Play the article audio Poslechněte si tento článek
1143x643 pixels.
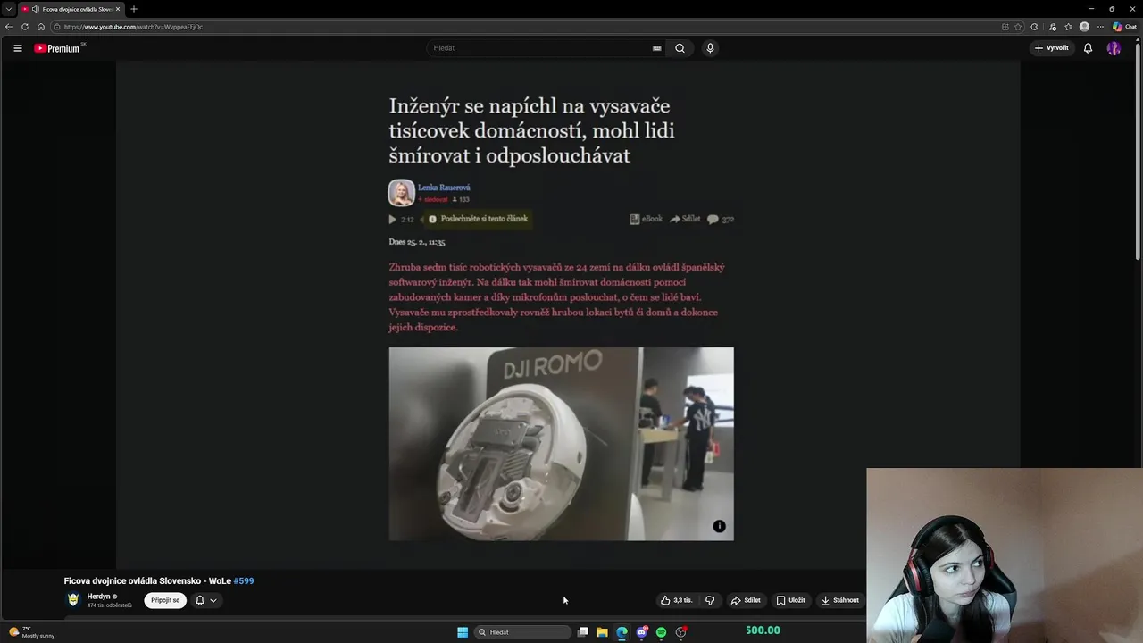click(x=479, y=219)
